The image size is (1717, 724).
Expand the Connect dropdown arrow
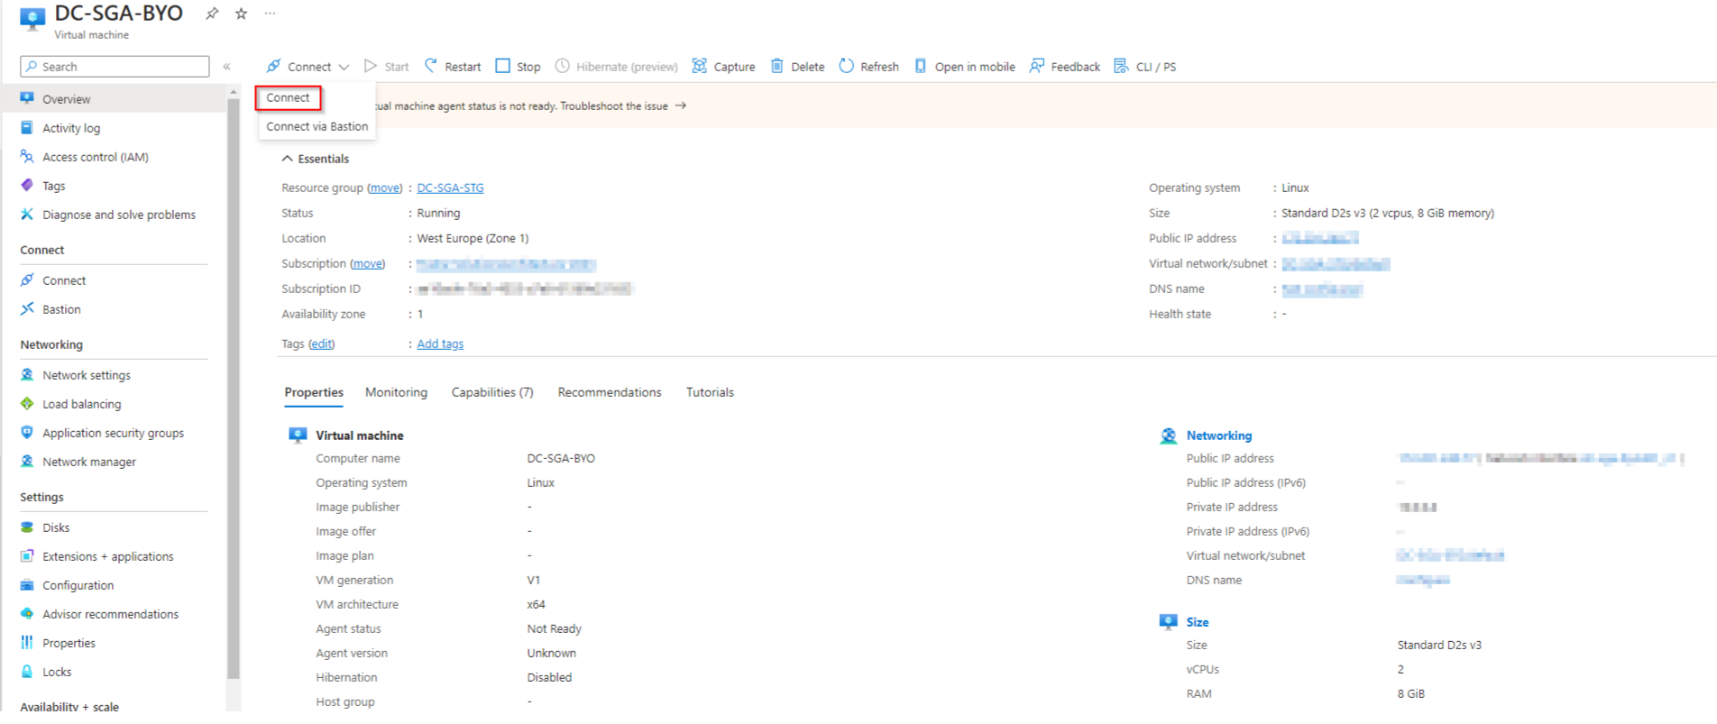click(344, 67)
